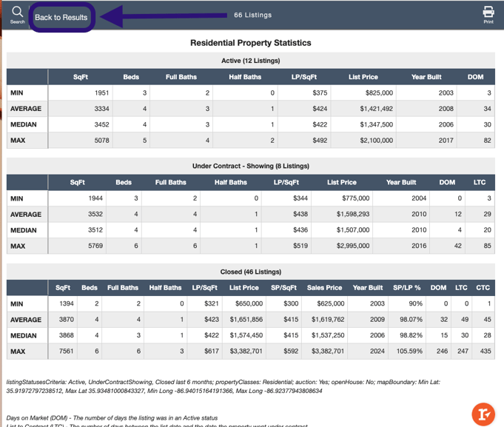504x427 pixels.
Task: Click the SP/LP % column header
Action: pyautogui.click(x=406, y=288)
